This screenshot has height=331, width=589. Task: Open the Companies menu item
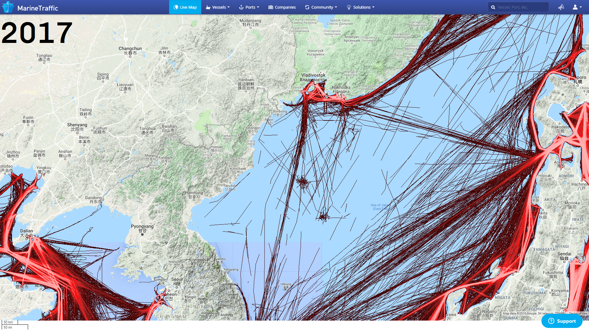click(282, 7)
